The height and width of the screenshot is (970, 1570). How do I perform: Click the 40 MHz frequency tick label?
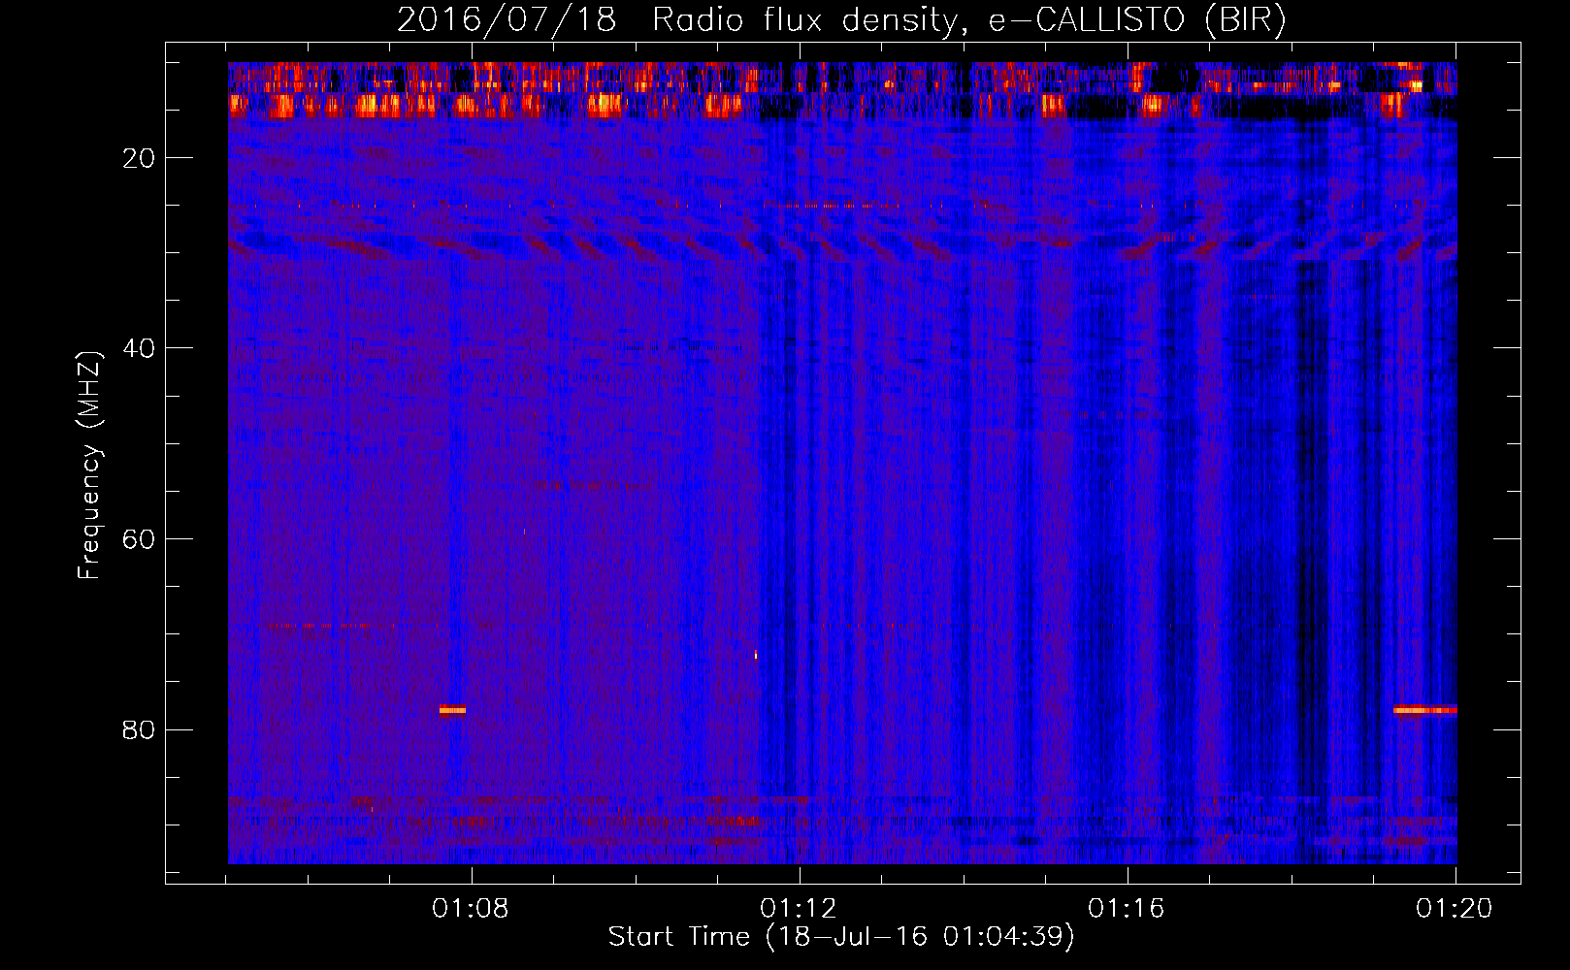click(x=140, y=348)
